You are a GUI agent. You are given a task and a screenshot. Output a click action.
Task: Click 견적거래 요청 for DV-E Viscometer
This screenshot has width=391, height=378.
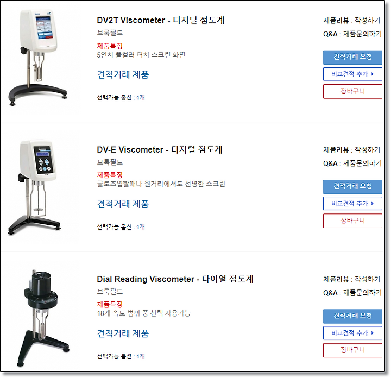[352, 187]
